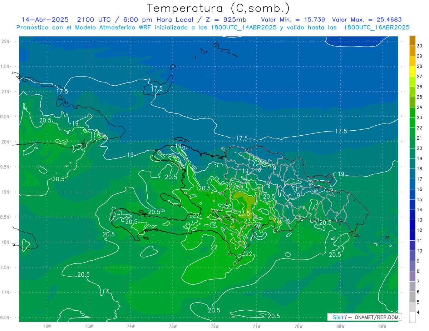429x331 pixels.
Task: Click the legend value '12'
Action: [420, 230]
